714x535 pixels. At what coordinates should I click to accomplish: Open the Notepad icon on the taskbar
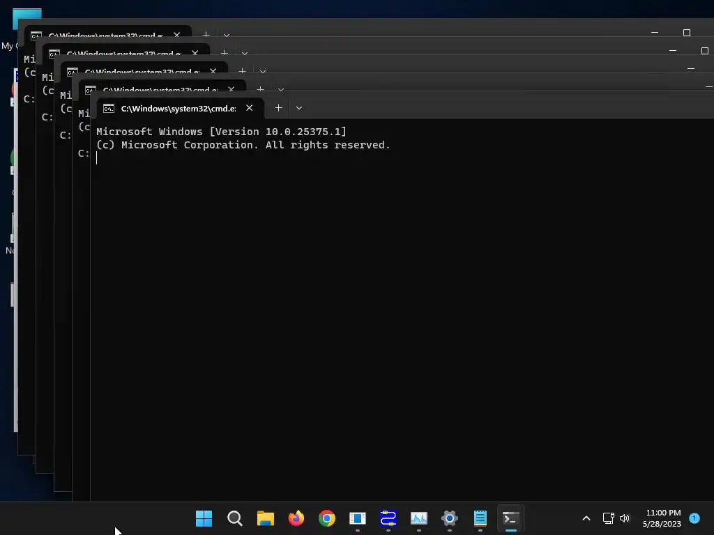point(480,518)
